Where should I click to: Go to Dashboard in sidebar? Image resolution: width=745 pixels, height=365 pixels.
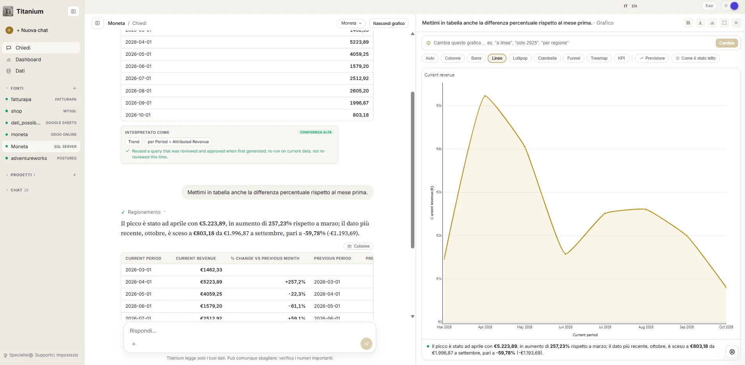coord(41,60)
